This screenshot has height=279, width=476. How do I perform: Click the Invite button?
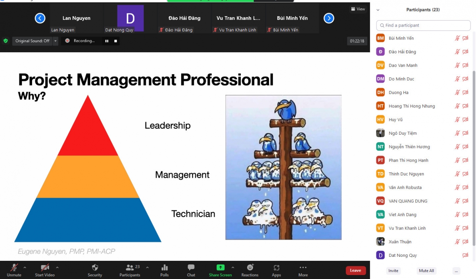[393, 271]
